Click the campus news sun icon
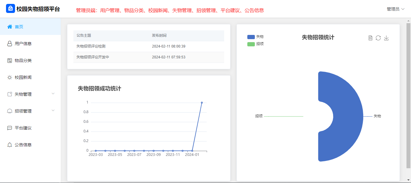 point(10,77)
